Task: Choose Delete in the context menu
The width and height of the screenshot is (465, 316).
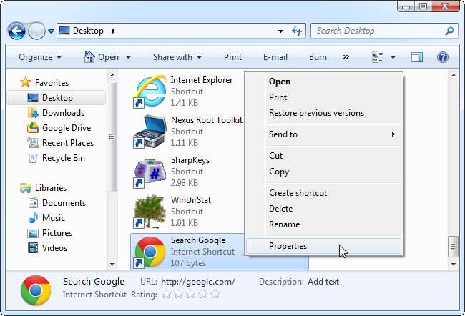Action: [323, 209]
